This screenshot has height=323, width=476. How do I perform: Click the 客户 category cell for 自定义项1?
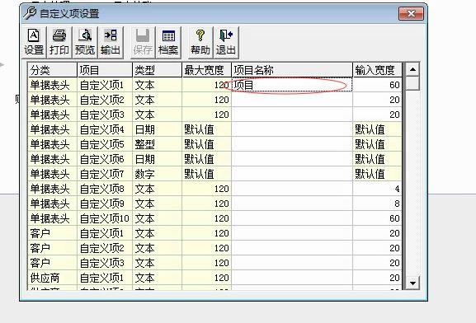pos(53,233)
